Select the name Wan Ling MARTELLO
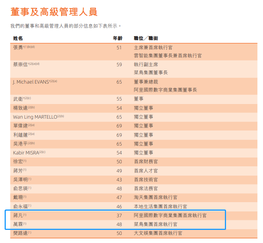 pos(35,117)
